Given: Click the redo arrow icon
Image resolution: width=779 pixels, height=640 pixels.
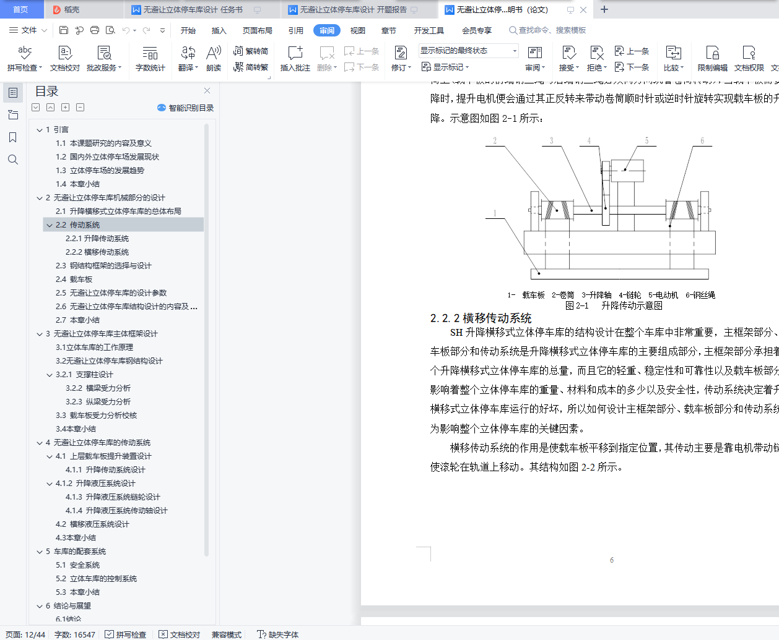Looking at the screenshot, I should (x=146, y=30).
